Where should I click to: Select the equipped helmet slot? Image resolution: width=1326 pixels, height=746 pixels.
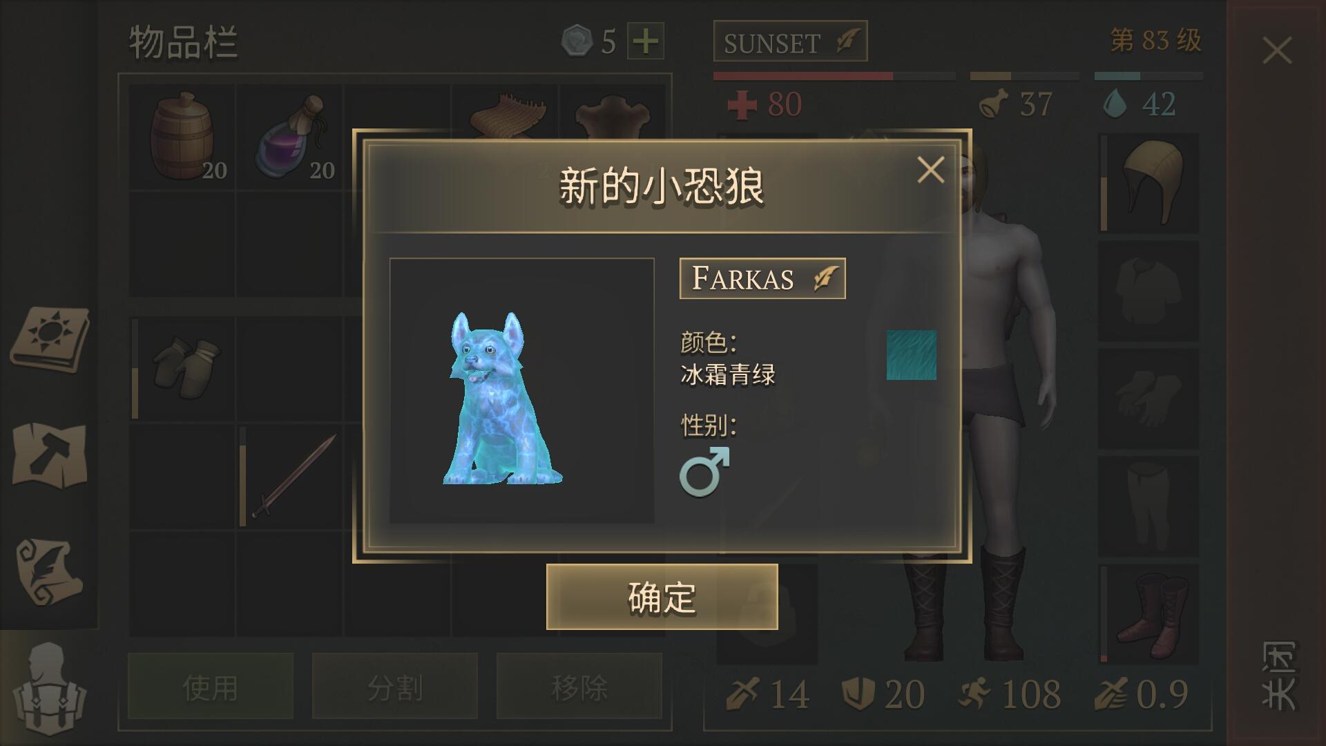(1149, 184)
